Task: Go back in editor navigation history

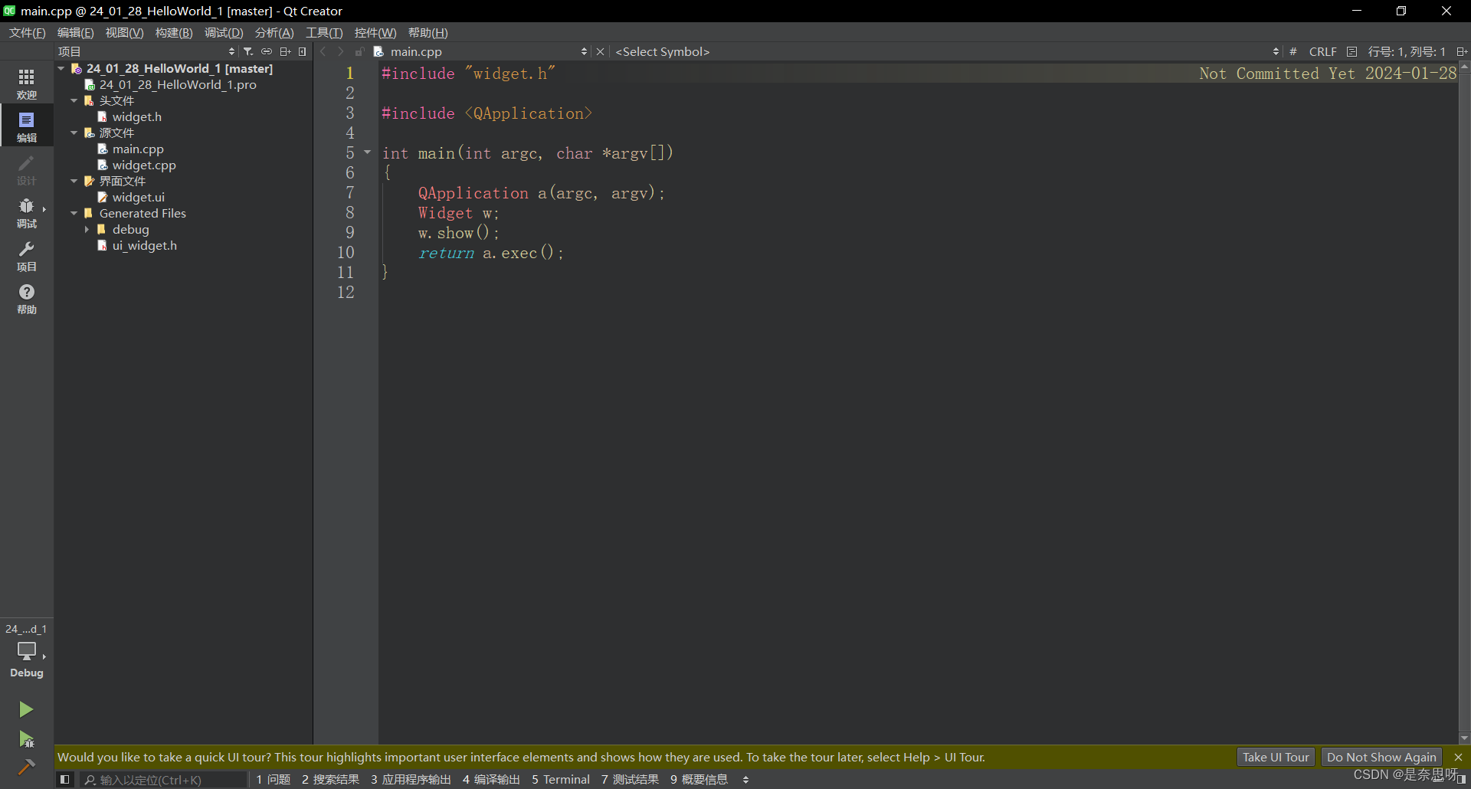Action: [323, 51]
